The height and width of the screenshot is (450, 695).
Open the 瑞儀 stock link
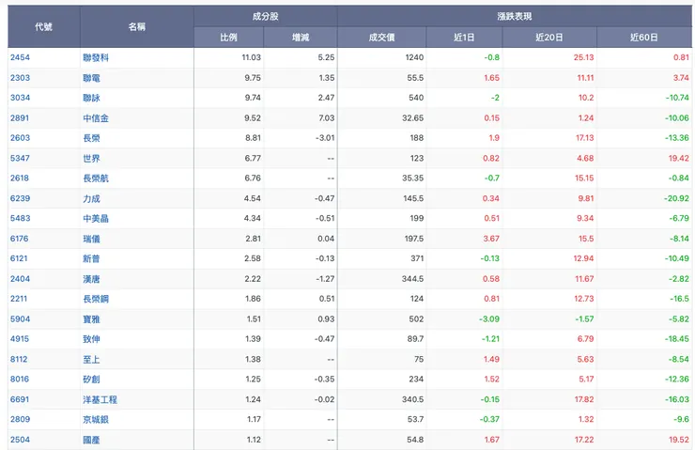[91, 239]
